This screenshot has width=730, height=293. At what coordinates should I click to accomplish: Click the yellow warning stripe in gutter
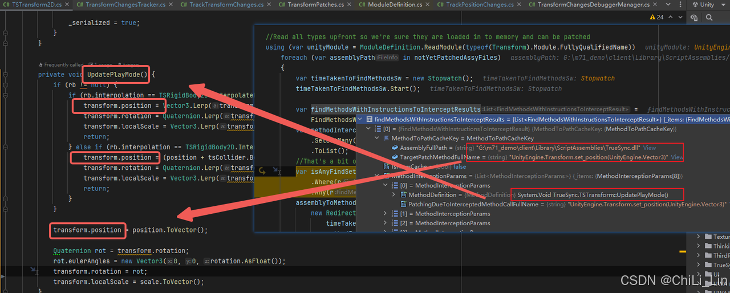(682, 251)
